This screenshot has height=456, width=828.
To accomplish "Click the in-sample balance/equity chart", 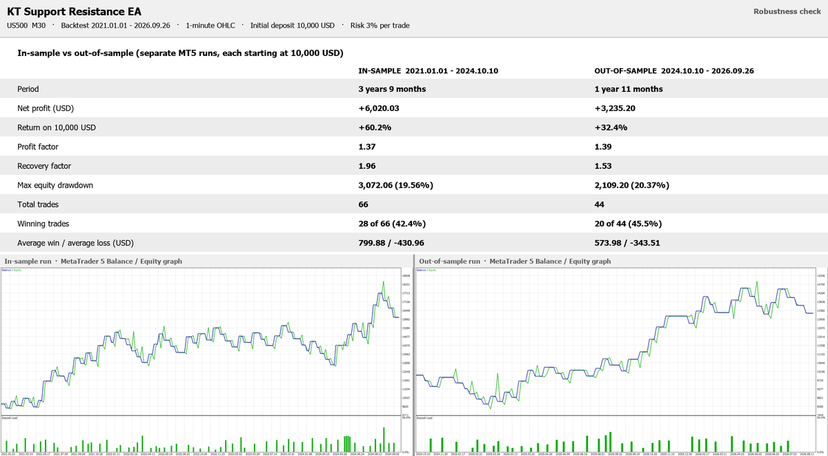I will point(201,341).
